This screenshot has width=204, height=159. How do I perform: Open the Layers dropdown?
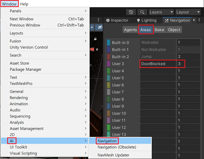pos(161,12)
